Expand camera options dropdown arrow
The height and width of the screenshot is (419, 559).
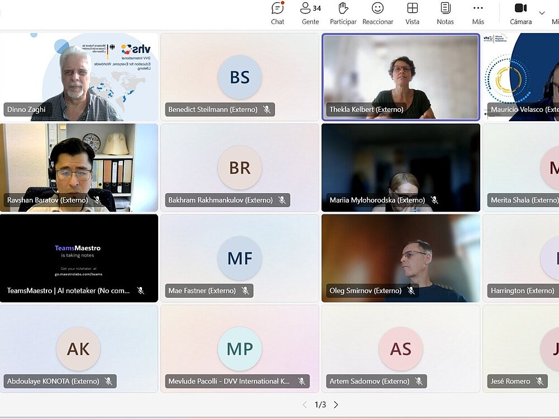click(x=542, y=13)
